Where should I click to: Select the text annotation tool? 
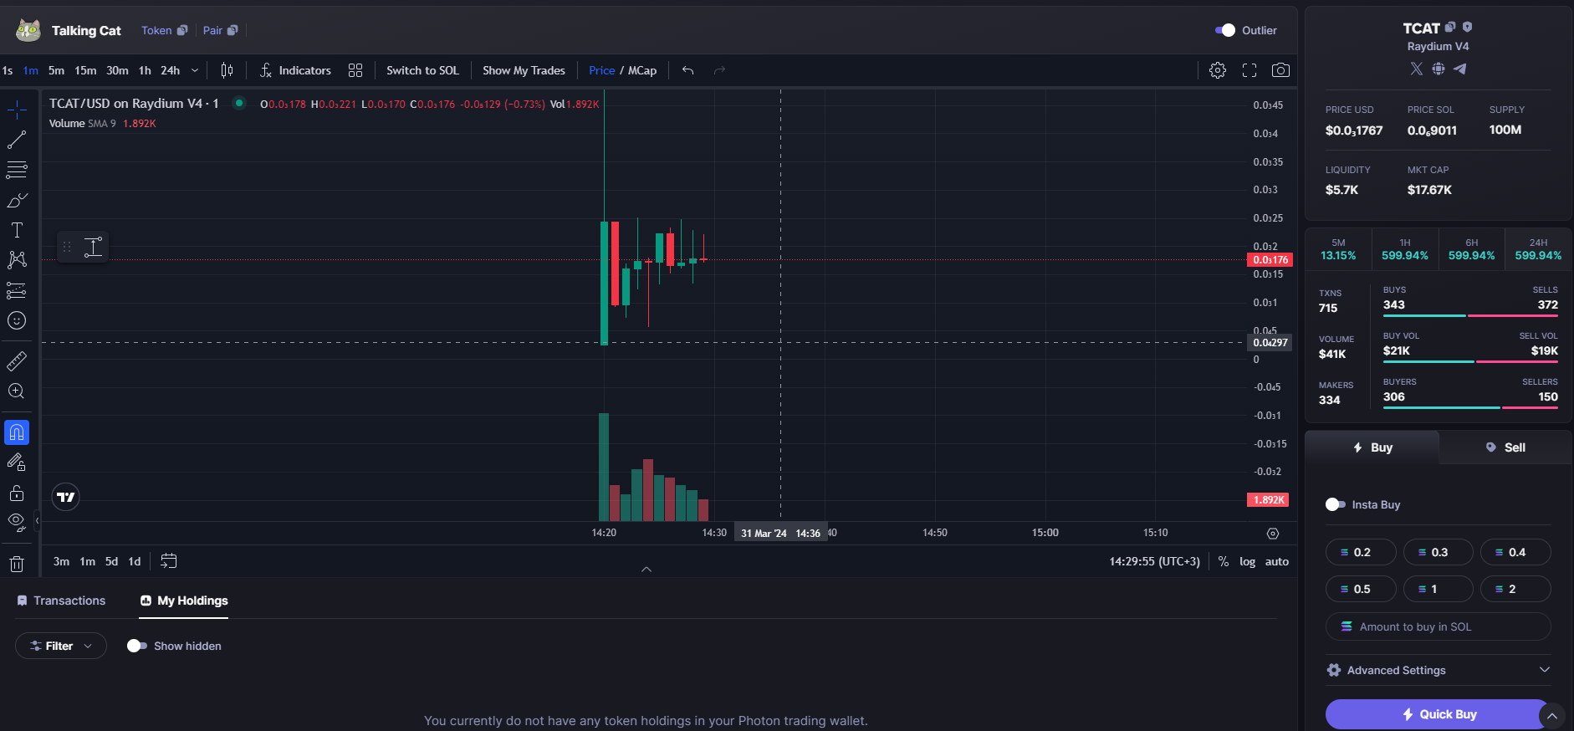(17, 230)
